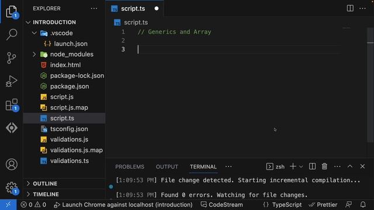Expand the node_modules folder
374x210 pixels.
[34, 54]
